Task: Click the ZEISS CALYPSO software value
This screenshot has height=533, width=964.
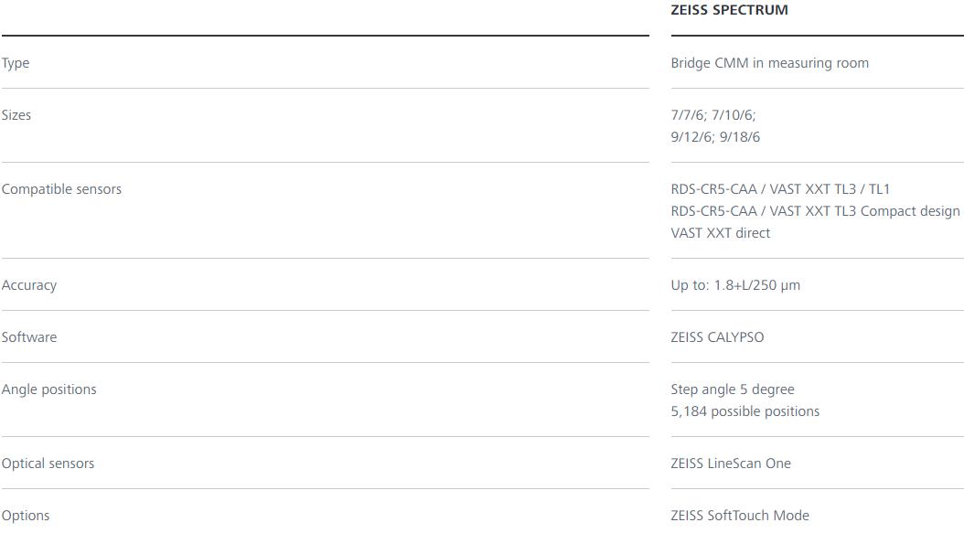Action: pyautogui.click(x=717, y=337)
